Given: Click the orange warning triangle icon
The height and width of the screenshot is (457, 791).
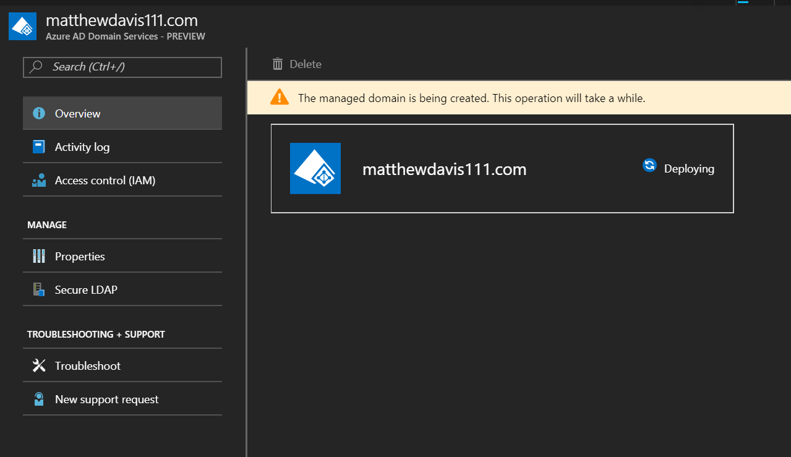Looking at the screenshot, I should pyautogui.click(x=280, y=97).
